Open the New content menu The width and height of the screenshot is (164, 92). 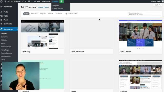tap(37, 2)
